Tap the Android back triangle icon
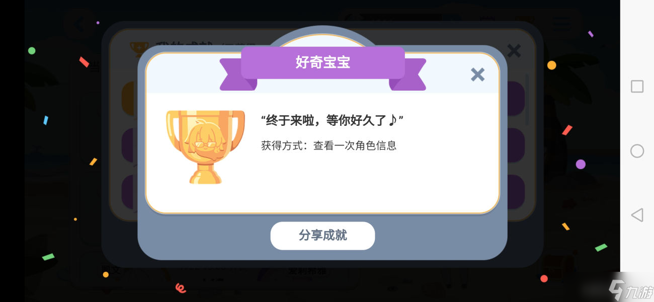This screenshot has width=654, height=302. click(637, 215)
